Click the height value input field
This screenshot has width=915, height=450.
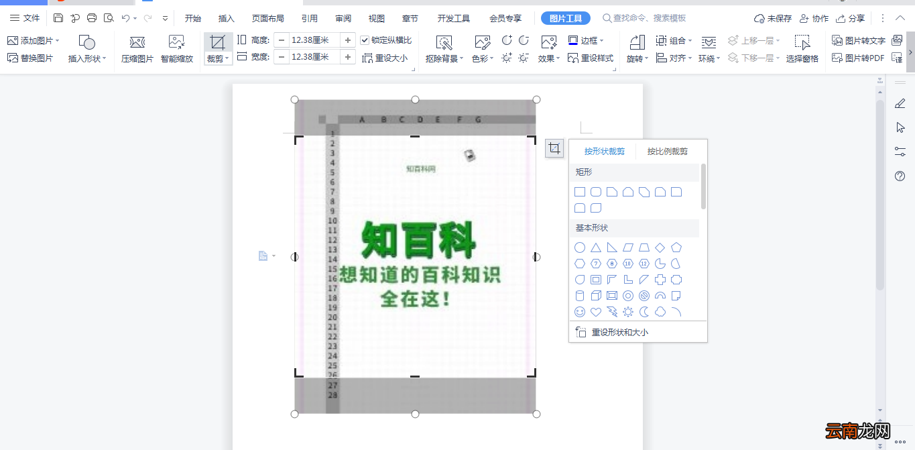tap(315, 40)
